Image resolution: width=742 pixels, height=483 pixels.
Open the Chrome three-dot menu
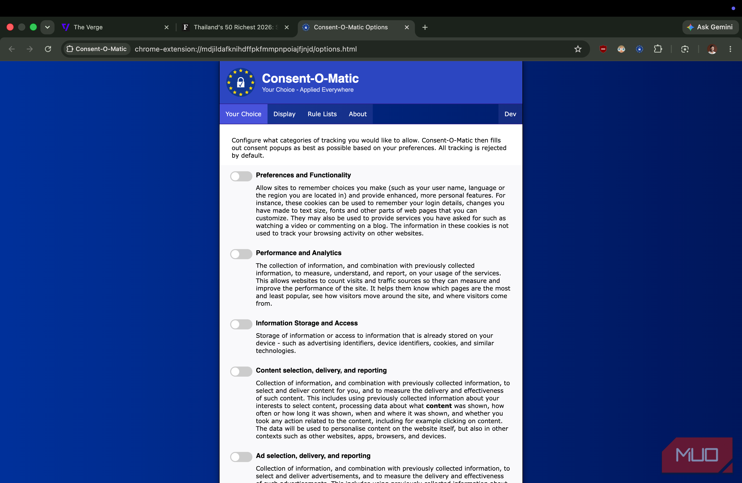730,49
